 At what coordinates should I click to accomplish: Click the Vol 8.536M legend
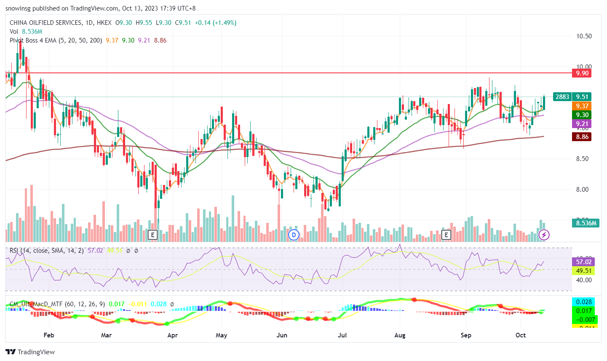(x=26, y=32)
